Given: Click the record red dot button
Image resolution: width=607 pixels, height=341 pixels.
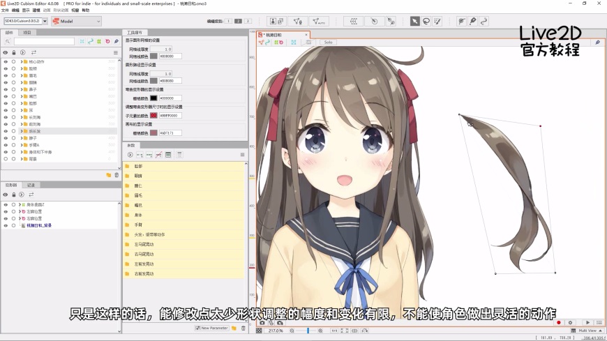Looking at the screenshot, I should [x=559, y=322].
